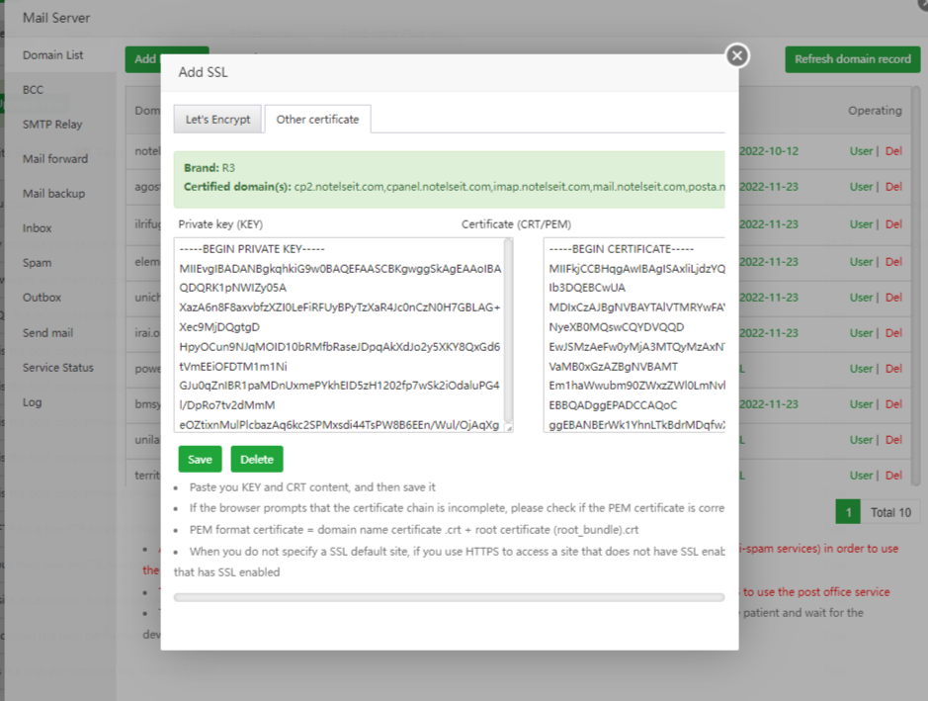Click the 2022-10-12 date cell
The image size is (928, 701).
click(x=769, y=151)
